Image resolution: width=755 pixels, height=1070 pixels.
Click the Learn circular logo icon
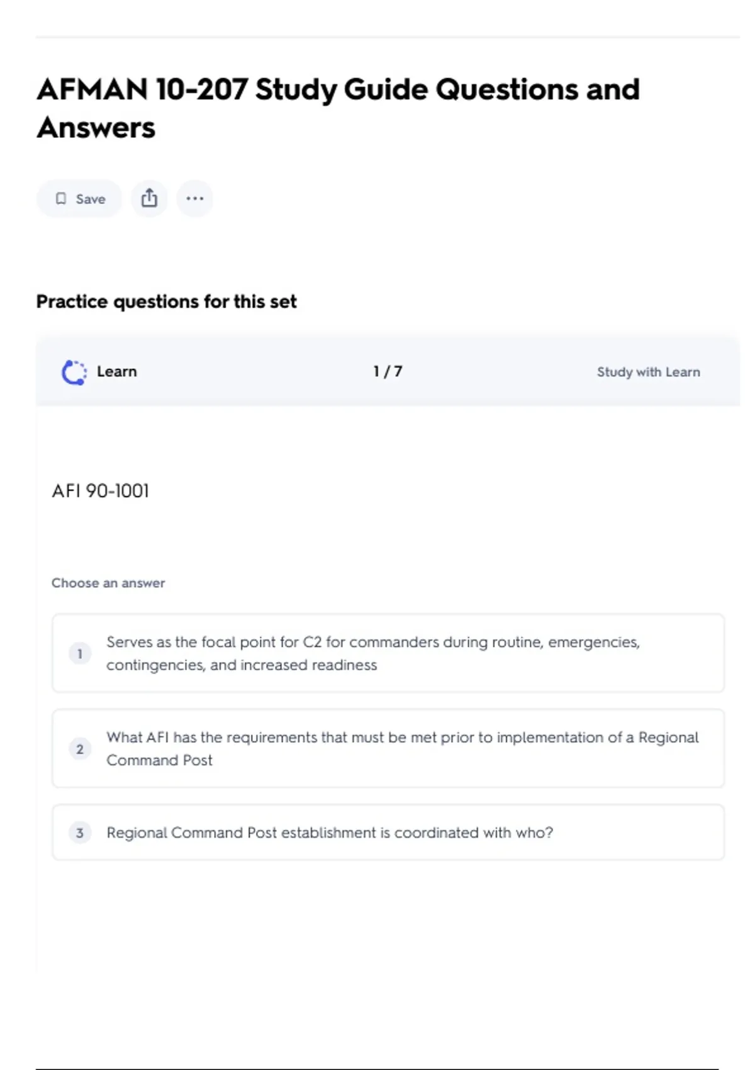74,372
